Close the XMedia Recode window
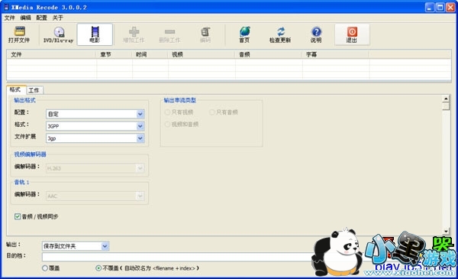Screen dimensions: 458x279 [450, 8]
